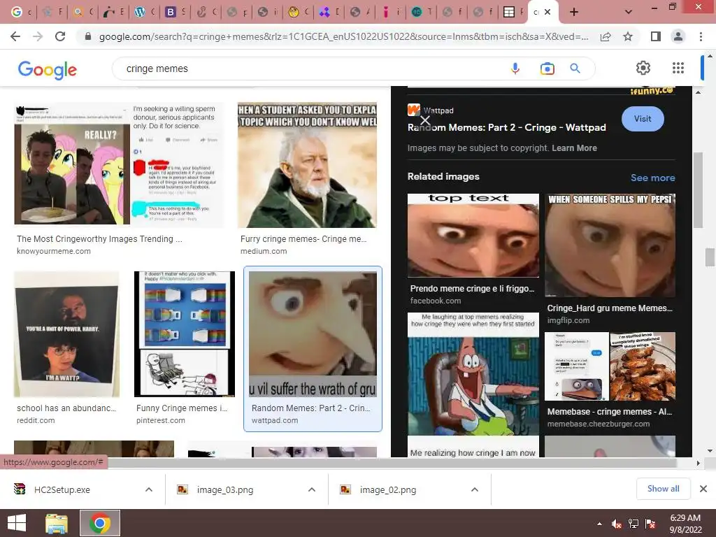The height and width of the screenshot is (537, 716).
Task: Go back to the previous page
Action: tap(15, 36)
